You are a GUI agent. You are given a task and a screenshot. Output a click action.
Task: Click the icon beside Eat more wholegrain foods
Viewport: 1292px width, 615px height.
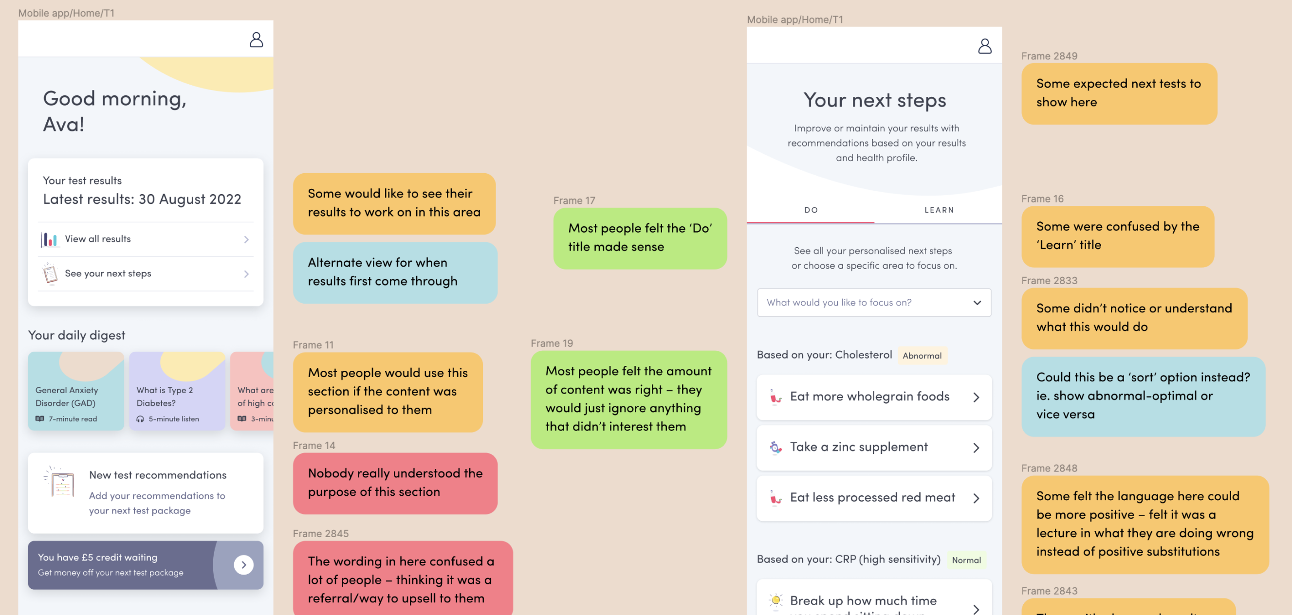tap(776, 397)
